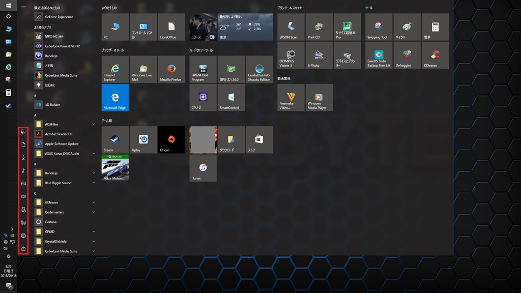
Task: Click the Windows Start button
Action: pyautogui.click(x=8, y=6)
